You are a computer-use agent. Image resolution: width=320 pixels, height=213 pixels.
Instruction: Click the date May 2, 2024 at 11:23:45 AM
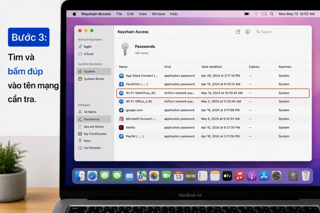(x=221, y=101)
